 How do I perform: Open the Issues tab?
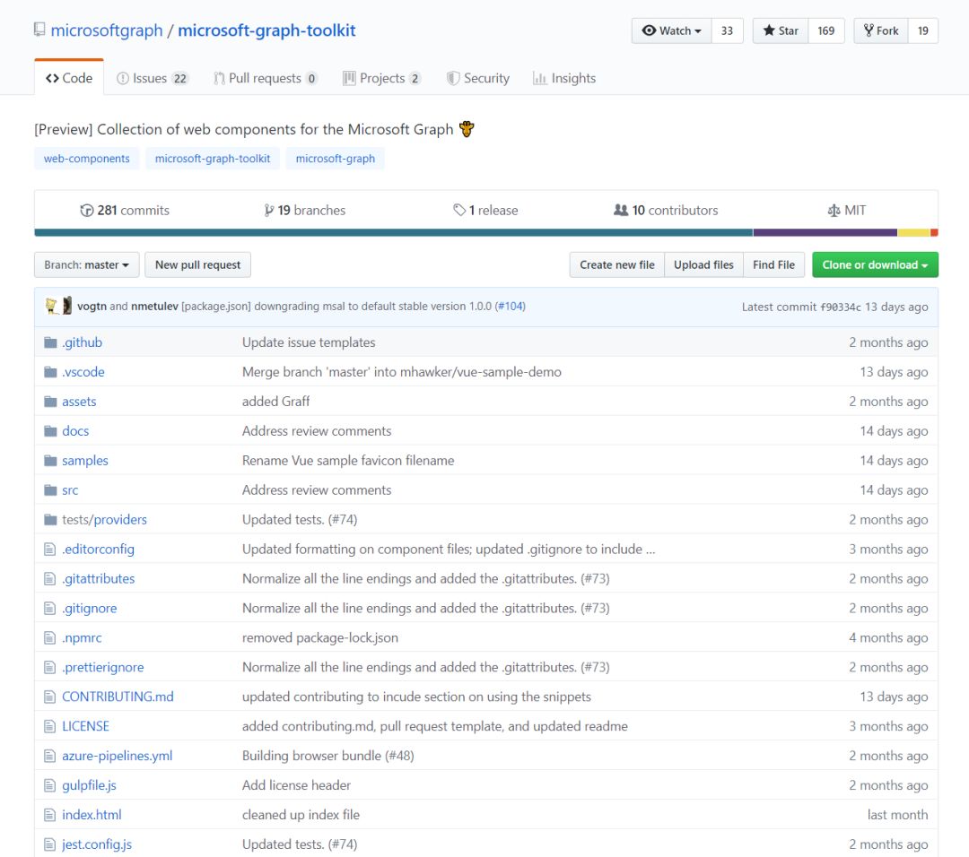pos(152,78)
